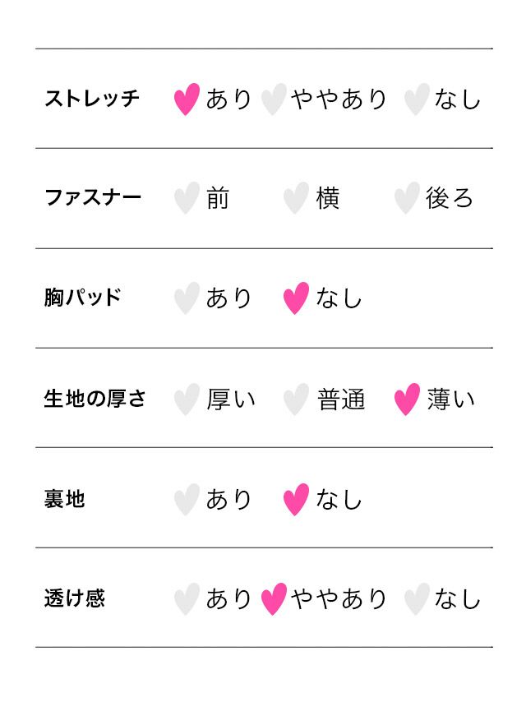Click the 生地の厚さ row label
Viewport: 526px width, 702px height.
pos(95,399)
